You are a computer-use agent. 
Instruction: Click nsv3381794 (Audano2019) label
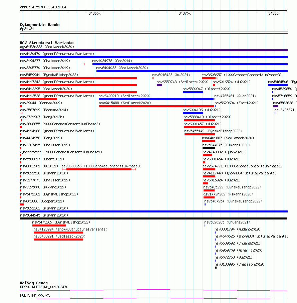238,230
